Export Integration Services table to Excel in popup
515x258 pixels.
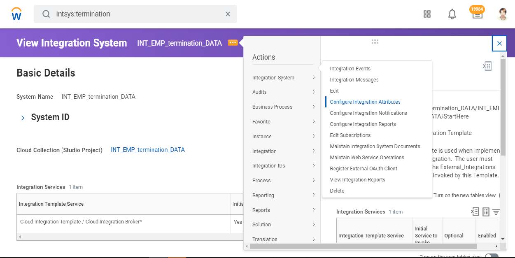[x=475, y=212]
